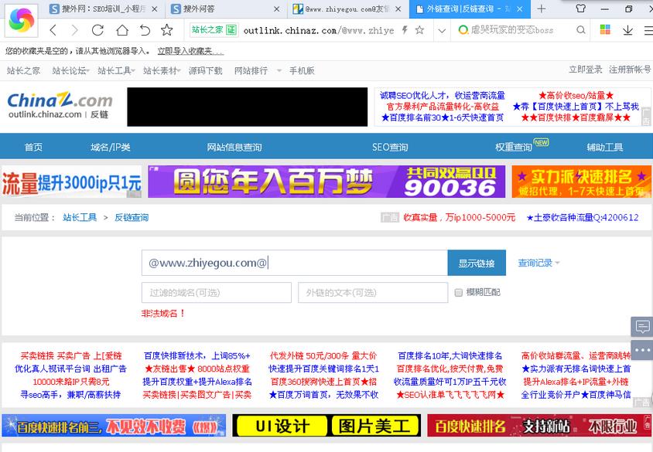Expand 查询记录 dropdown

click(538, 263)
